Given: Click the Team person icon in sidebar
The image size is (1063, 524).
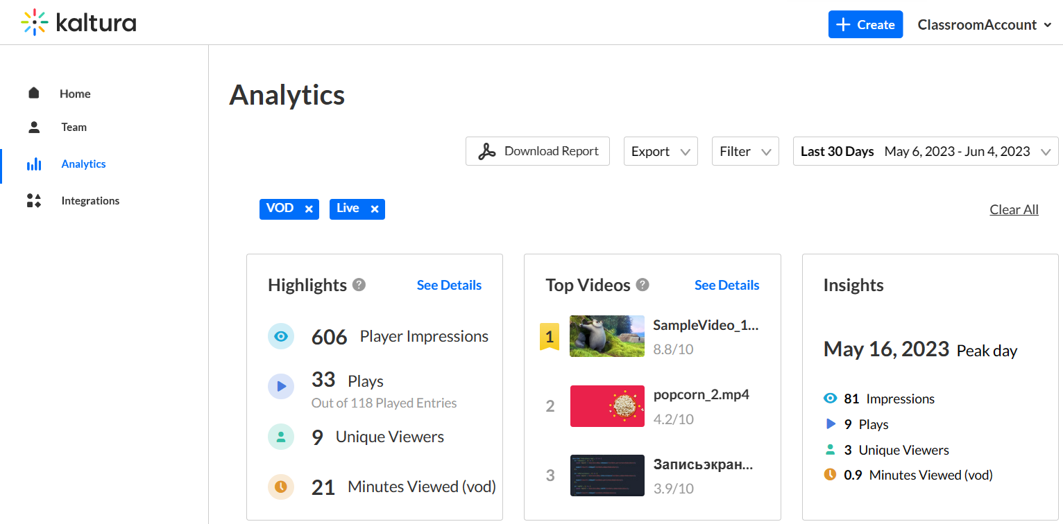Looking at the screenshot, I should point(33,127).
